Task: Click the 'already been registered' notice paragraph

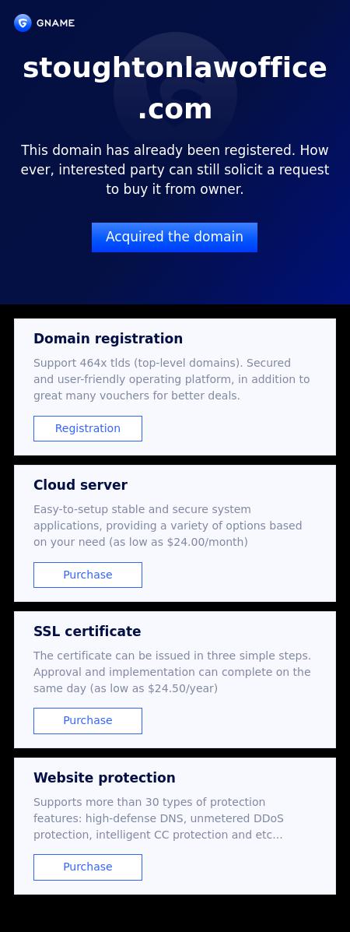Action: coord(175,170)
